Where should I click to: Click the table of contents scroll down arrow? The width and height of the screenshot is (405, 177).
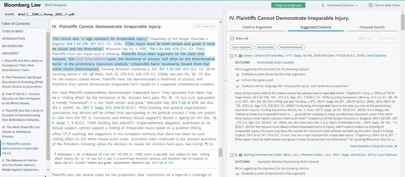pyautogui.click(x=48, y=170)
